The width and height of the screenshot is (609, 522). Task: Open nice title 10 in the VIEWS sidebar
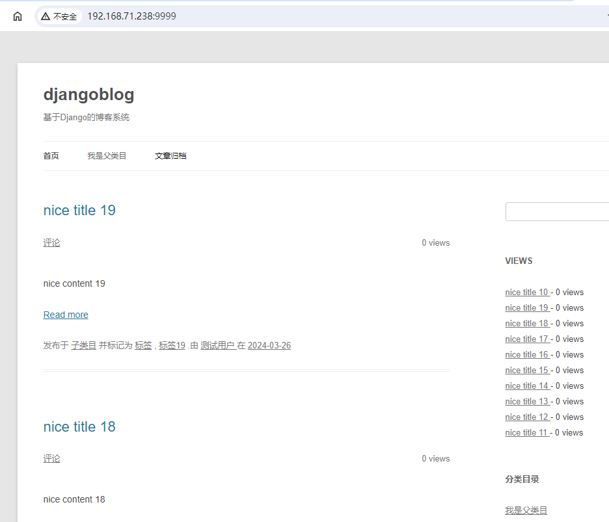pos(527,292)
